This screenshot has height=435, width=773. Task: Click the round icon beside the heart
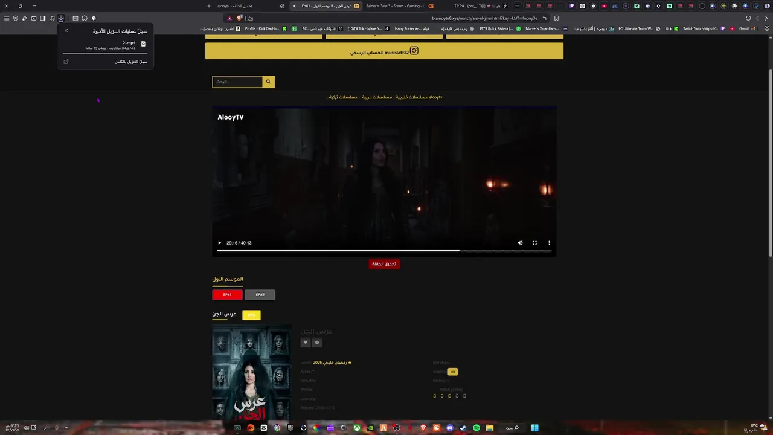[317, 343]
